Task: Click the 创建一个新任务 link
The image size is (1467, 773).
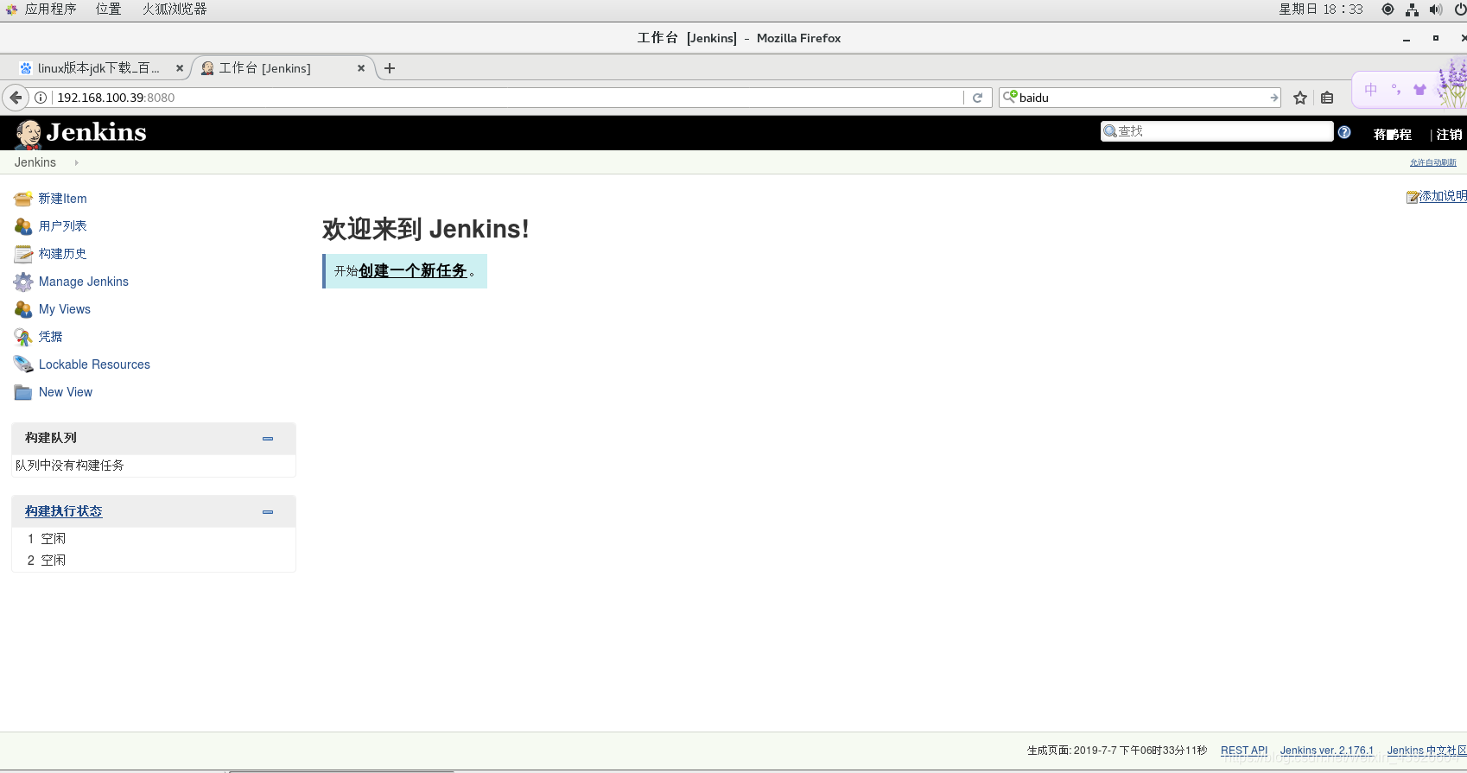Action: click(413, 270)
